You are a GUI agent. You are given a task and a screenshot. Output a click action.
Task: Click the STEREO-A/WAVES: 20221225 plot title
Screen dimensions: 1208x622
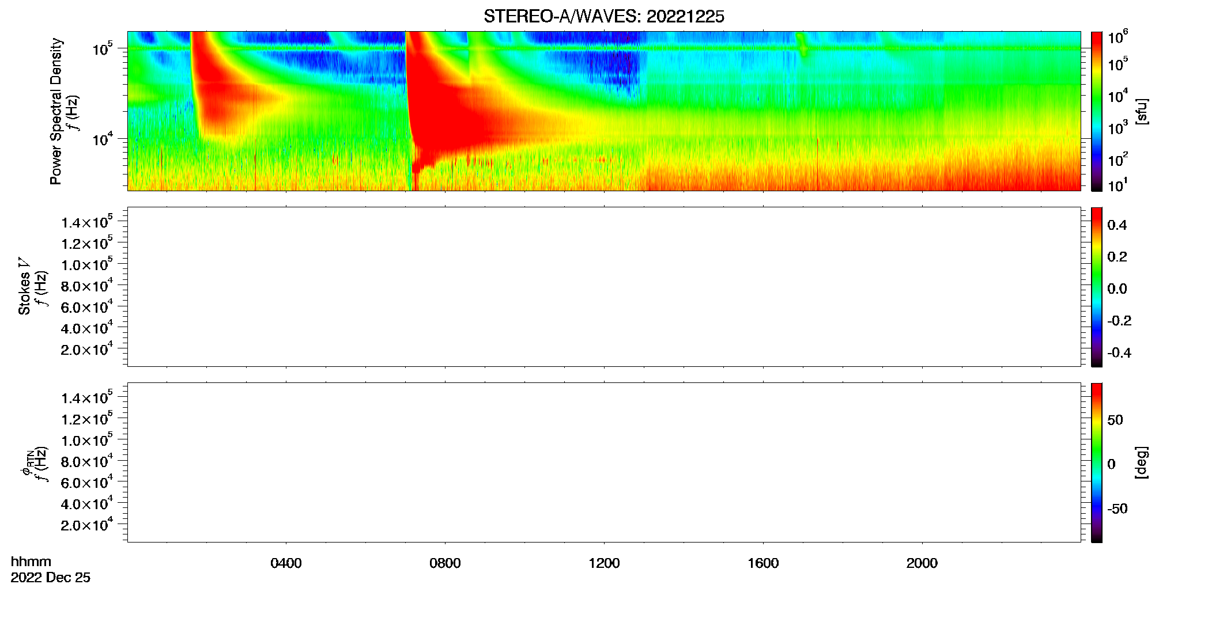click(x=603, y=17)
